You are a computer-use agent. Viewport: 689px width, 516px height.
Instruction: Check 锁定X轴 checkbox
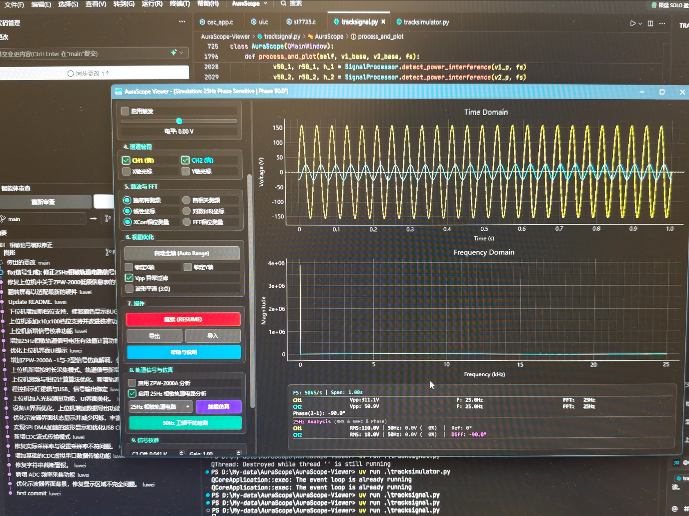point(129,267)
